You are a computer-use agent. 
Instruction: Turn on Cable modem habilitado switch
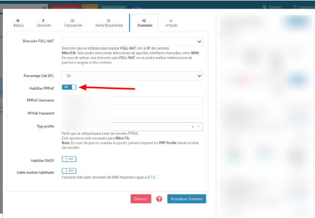click(x=69, y=171)
